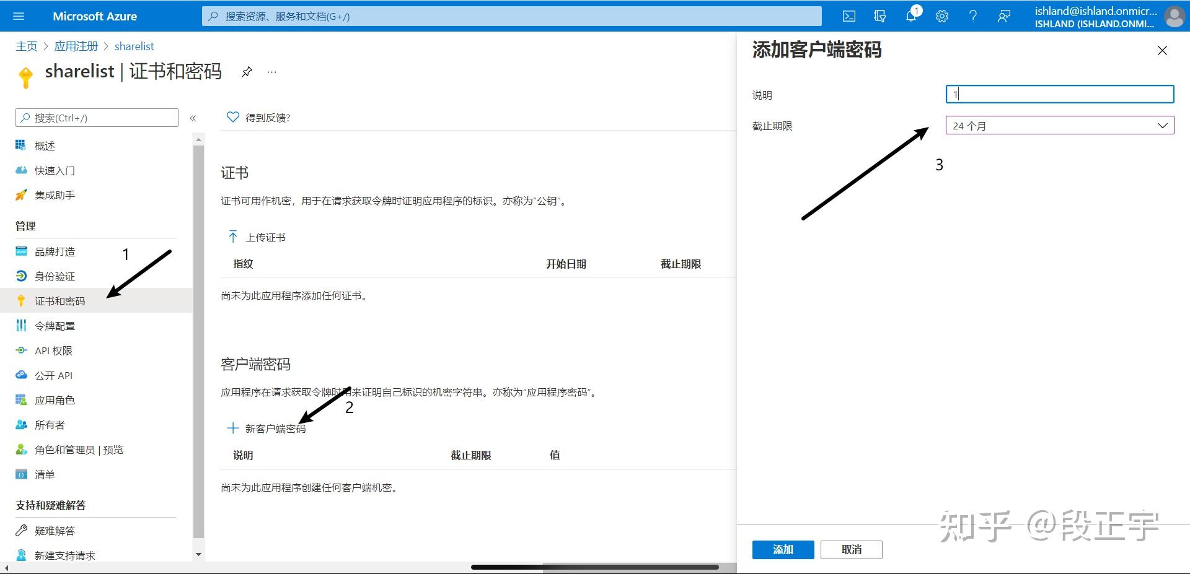Click the plus icon for 新客户端密码
Image resolution: width=1190 pixels, height=574 pixels.
pyautogui.click(x=233, y=428)
